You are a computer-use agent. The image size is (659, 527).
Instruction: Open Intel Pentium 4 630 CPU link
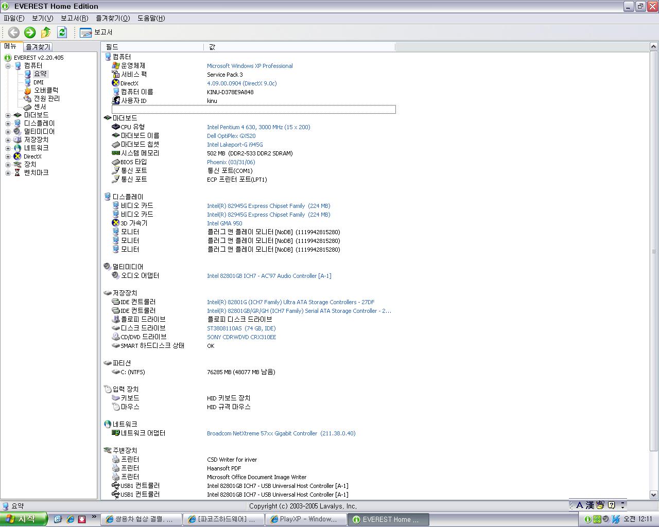tap(258, 127)
